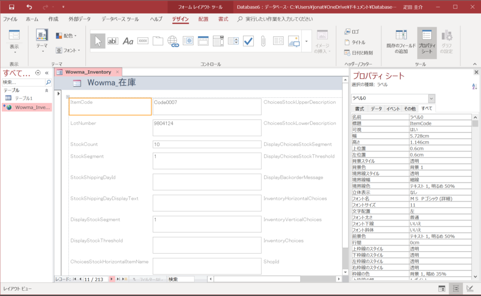The image size is (481, 296).
Task: Select the hyperlink control tool
Action: tap(173, 40)
